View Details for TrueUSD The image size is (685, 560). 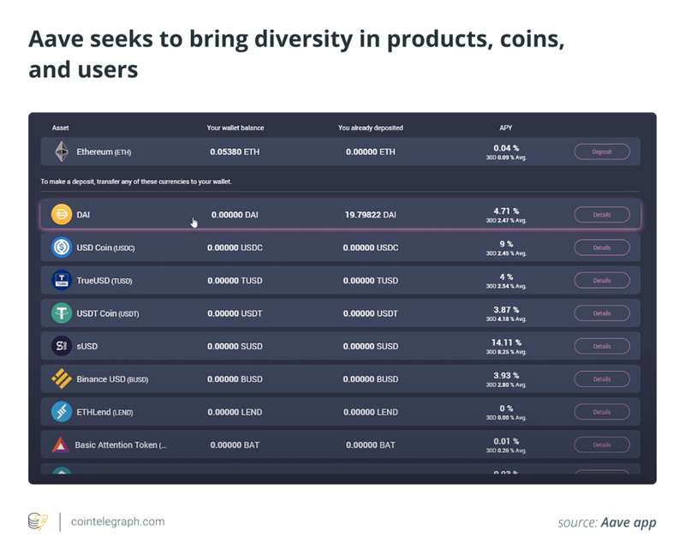coord(601,280)
